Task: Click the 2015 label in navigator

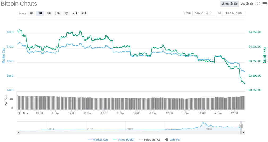Action: (x=90, y=129)
